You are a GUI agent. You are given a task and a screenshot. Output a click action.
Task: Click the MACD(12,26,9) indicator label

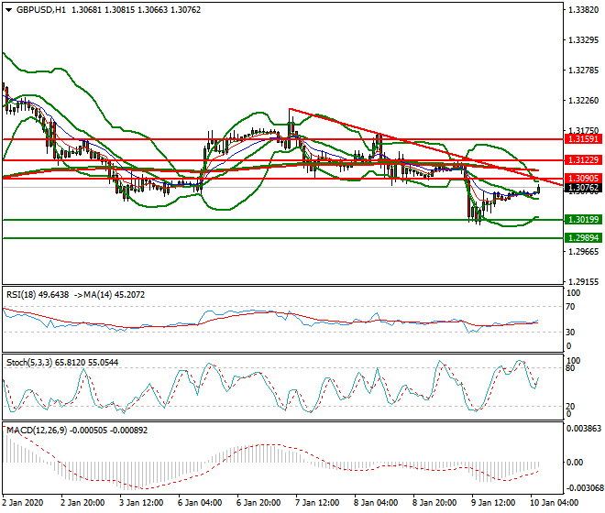pos(77,430)
